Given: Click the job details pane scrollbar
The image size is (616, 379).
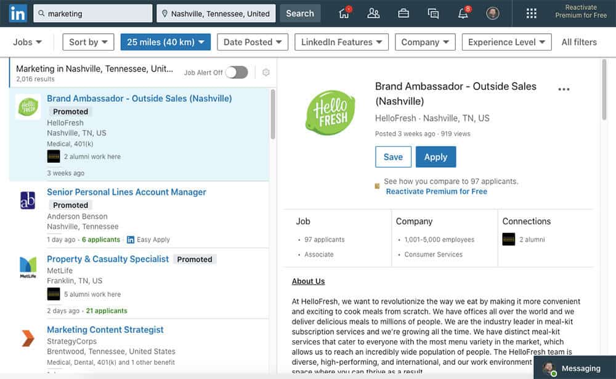Looking at the screenshot, I should [604, 89].
